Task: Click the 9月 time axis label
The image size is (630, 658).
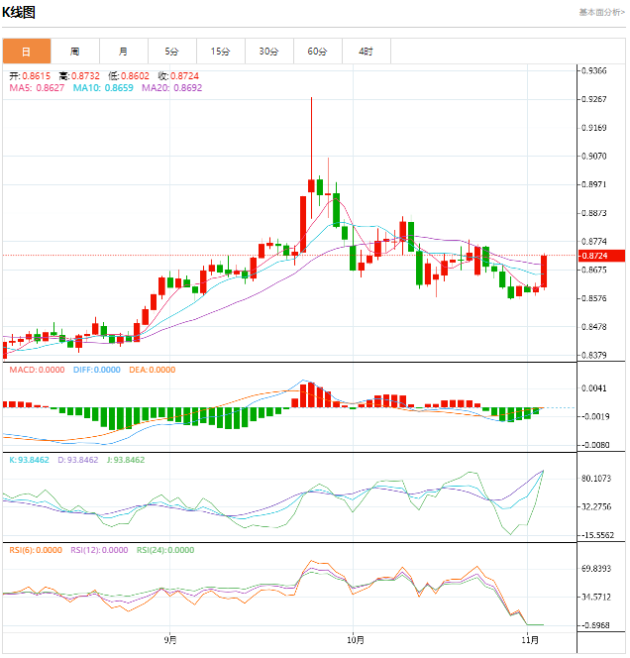Action: pyautogui.click(x=170, y=640)
